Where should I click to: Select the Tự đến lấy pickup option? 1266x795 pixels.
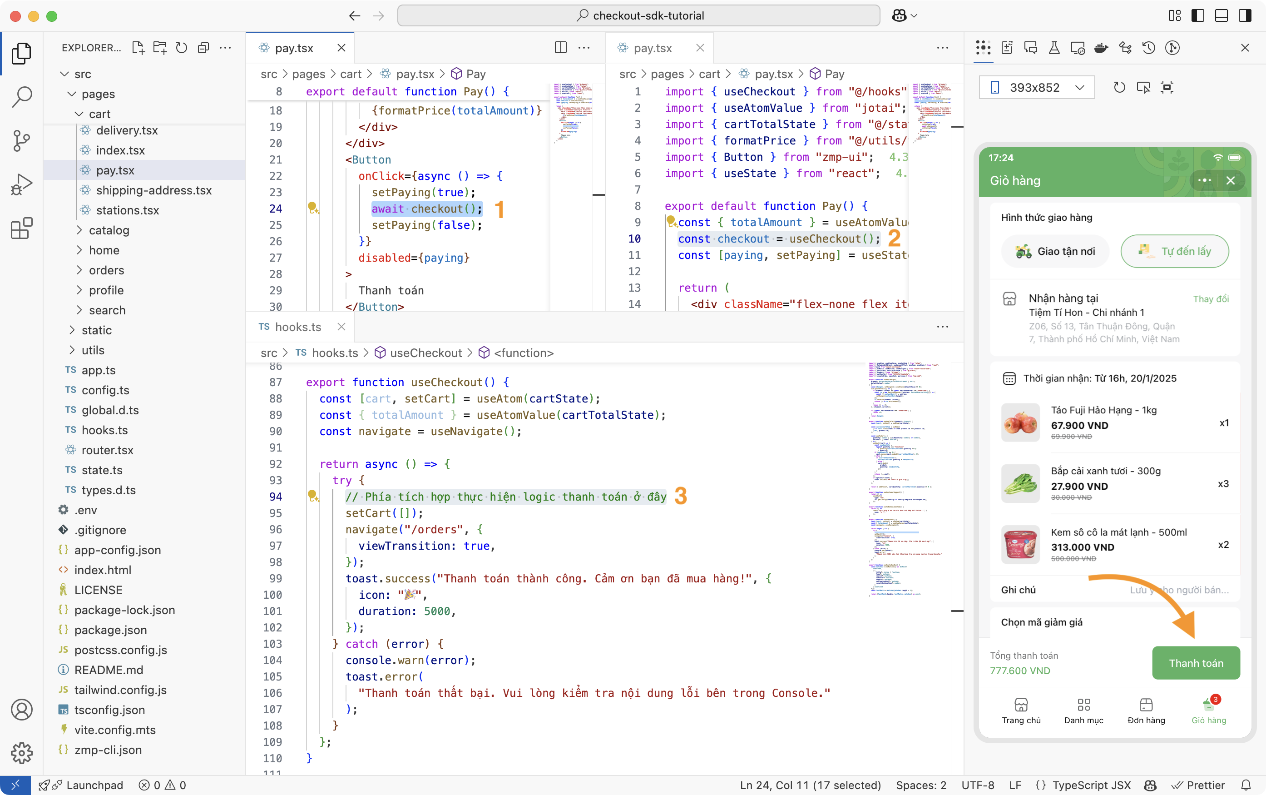pyautogui.click(x=1175, y=251)
